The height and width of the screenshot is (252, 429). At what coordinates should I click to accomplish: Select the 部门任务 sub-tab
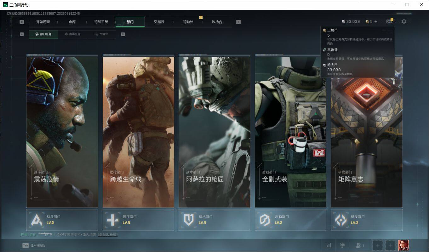43,34
